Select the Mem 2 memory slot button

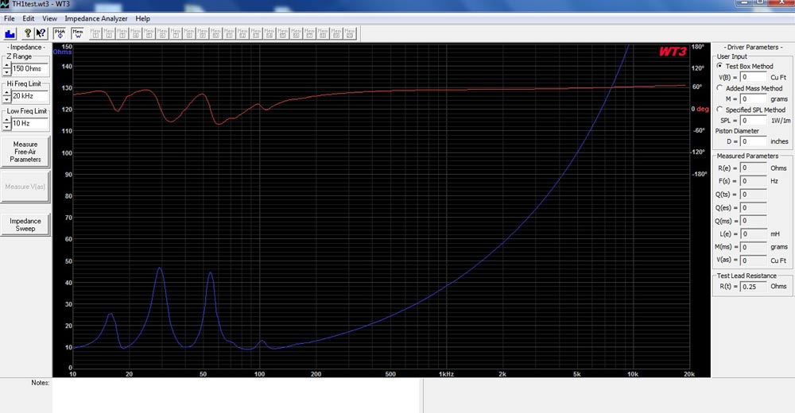point(109,33)
